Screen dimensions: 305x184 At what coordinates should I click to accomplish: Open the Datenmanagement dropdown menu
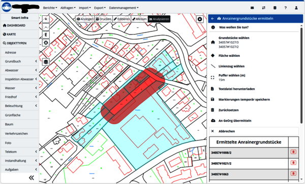click(x=124, y=8)
